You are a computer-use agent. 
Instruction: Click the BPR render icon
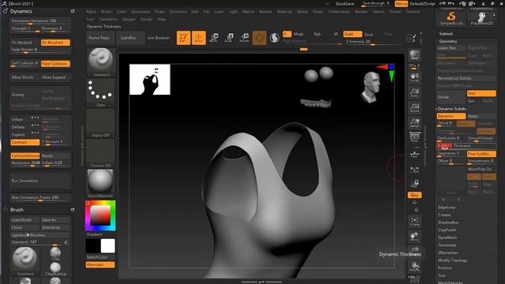(414, 55)
